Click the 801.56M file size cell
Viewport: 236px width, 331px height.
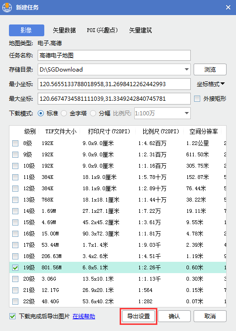pos(51,267)
